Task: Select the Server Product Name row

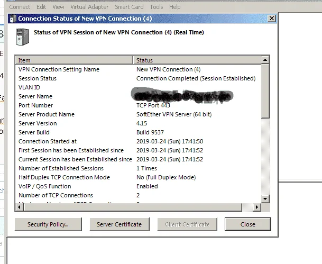Action: click(138, 114)
